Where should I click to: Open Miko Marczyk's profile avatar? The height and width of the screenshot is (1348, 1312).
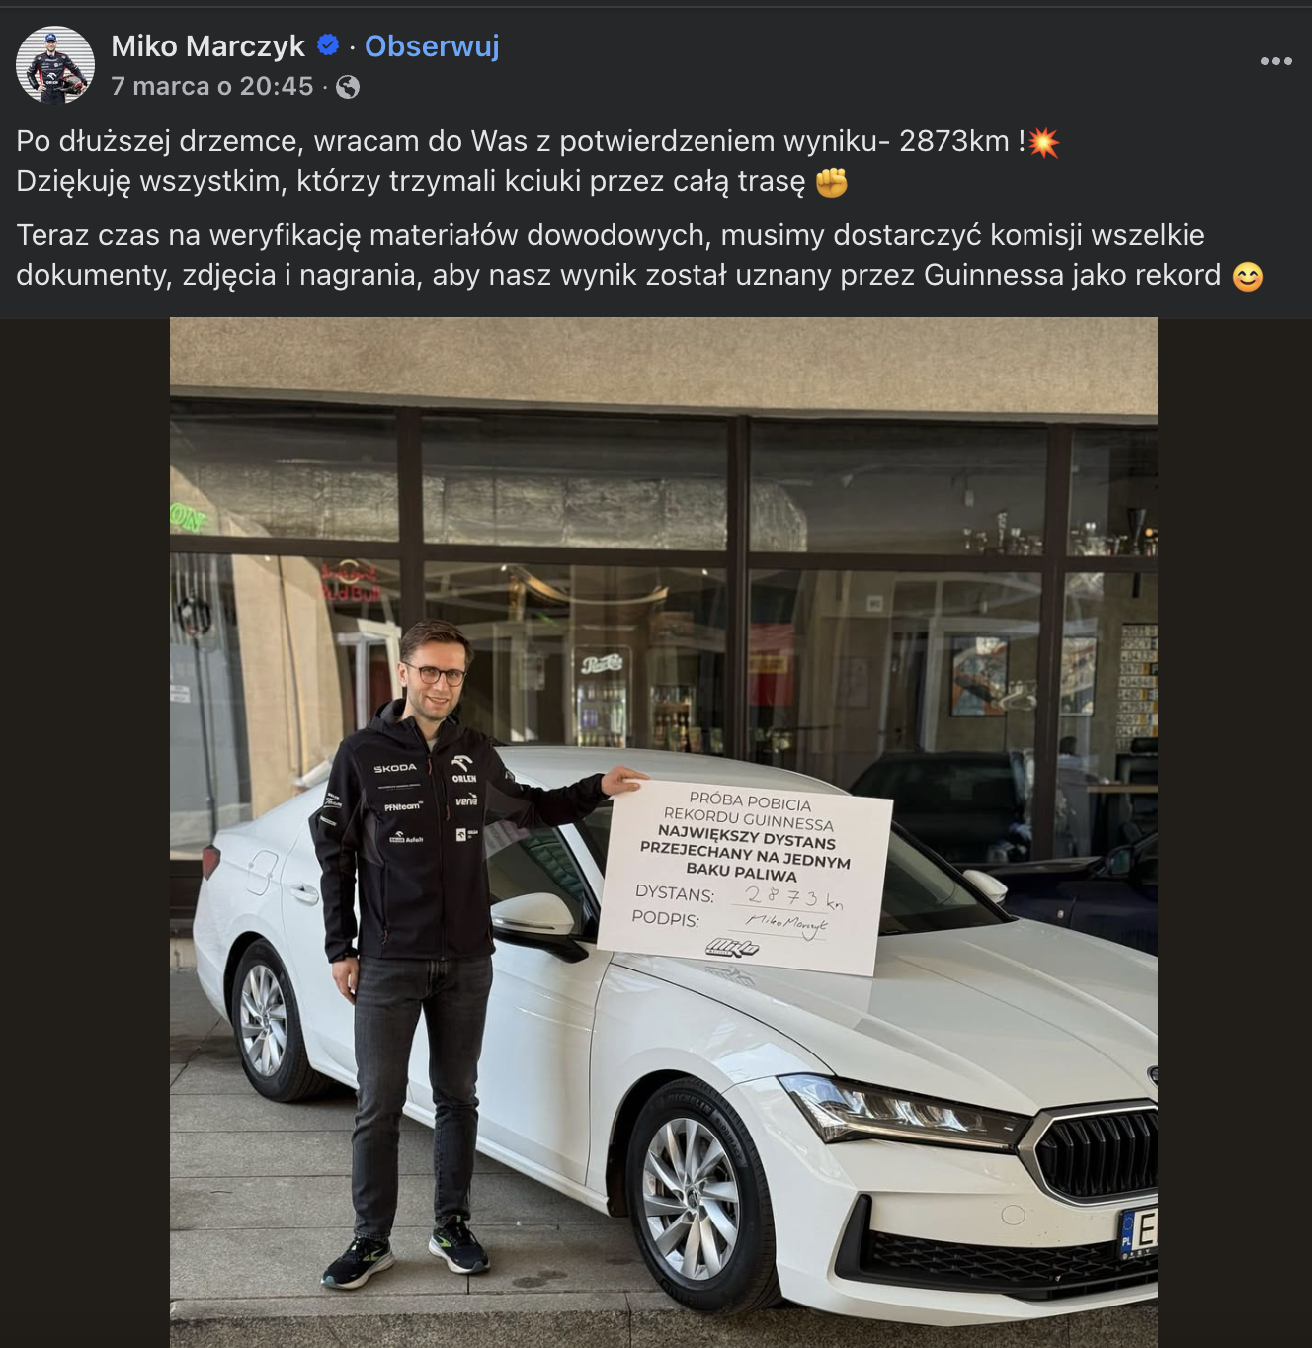click(55, 65)
